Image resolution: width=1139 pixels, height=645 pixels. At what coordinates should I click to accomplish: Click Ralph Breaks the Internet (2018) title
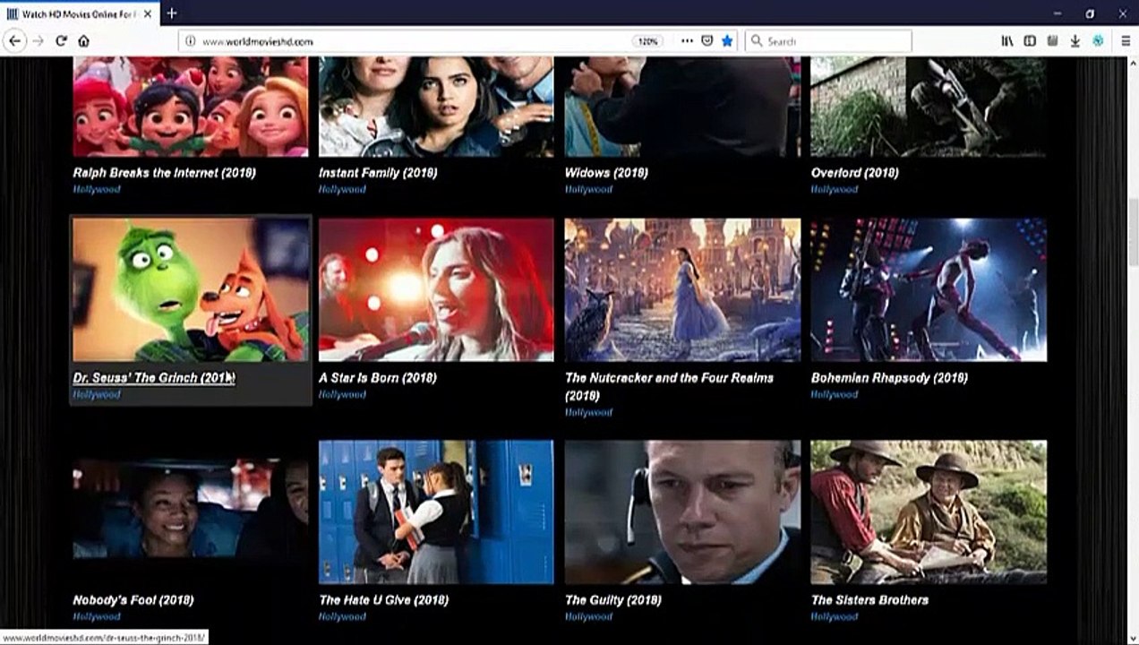point(164,172)
